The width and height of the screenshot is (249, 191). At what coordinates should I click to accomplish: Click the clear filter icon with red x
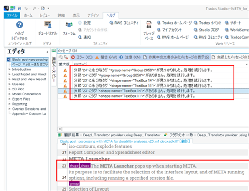(66, 57)
